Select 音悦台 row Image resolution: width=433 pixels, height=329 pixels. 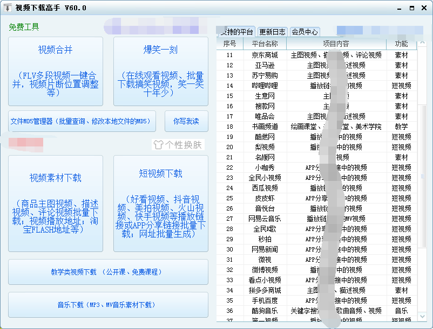(317, 208)
